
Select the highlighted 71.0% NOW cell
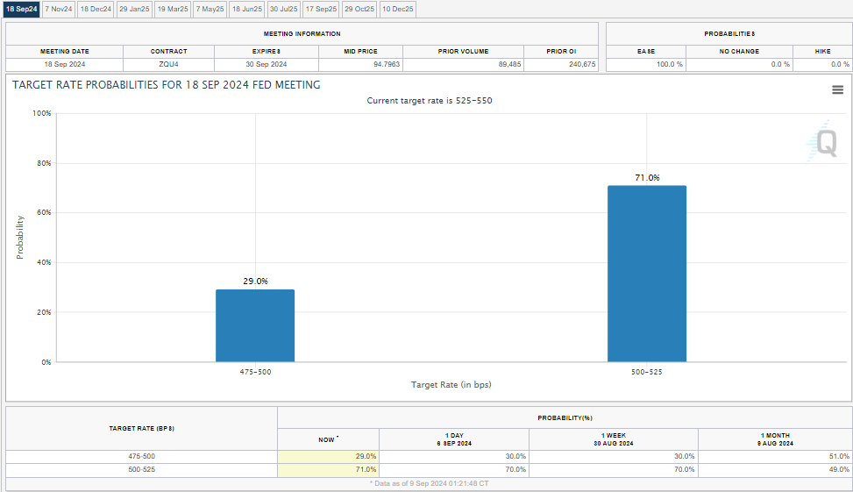coord(328,470)
